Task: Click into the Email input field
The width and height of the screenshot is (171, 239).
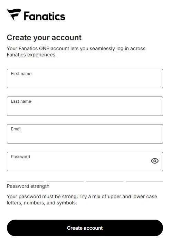Action: pyautogui.click(x=85, y=134)
